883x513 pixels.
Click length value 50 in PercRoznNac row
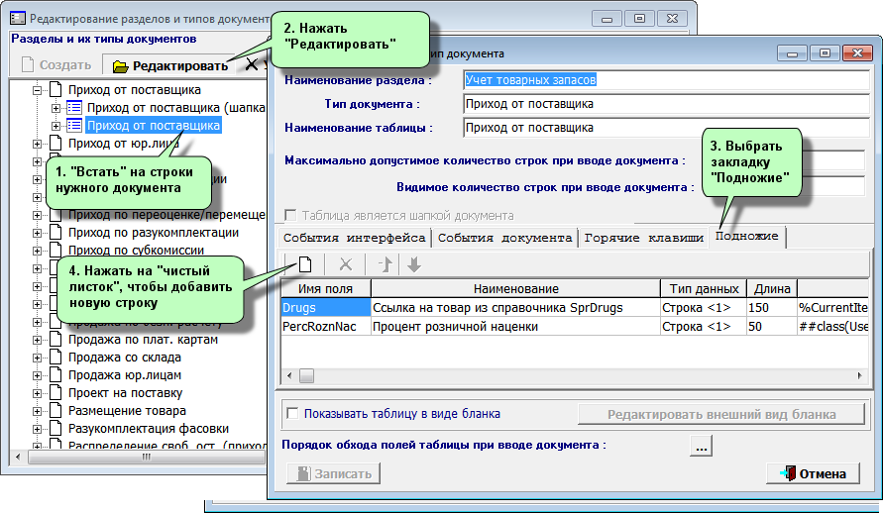(x=772, y=326)
